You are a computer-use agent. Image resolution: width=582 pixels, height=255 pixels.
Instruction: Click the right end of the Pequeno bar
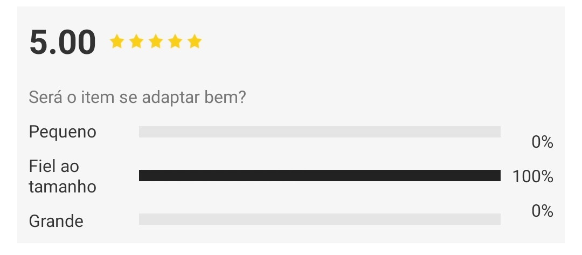(x=497, y=132)
